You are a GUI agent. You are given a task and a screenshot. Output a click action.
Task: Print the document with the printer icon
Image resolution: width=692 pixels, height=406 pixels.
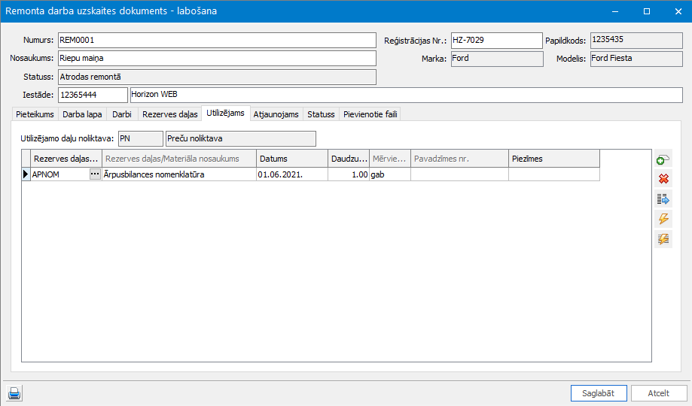(14, 392)
